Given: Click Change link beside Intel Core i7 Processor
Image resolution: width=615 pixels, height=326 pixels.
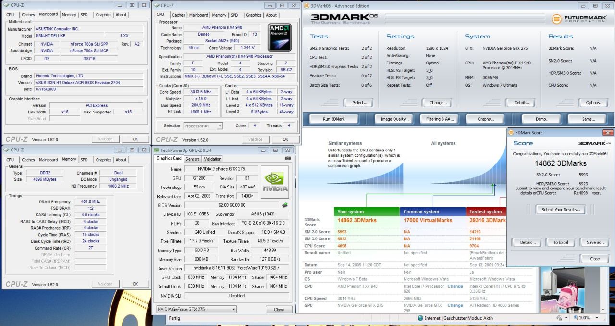Looking at the screenshot, I should [x=455, y=286].
